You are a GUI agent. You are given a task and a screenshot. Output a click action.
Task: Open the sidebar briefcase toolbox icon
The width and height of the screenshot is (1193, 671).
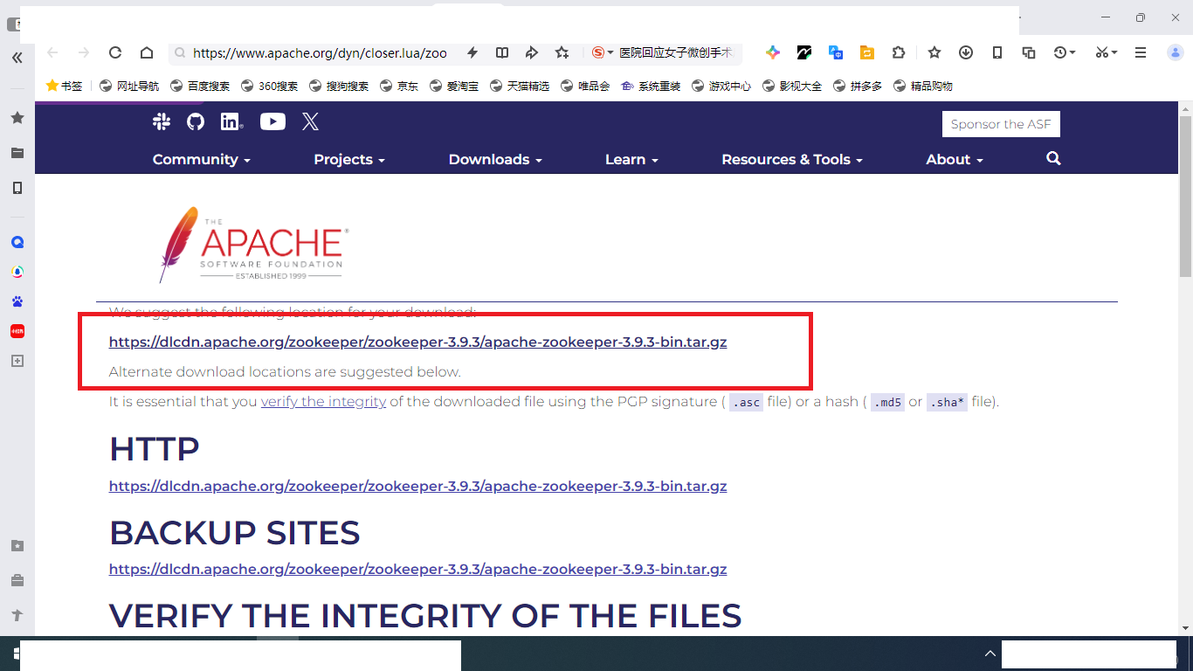pyautogui.click(x=17, y=580)
